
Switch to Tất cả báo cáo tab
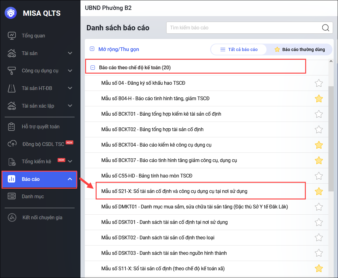click(239, 49)
